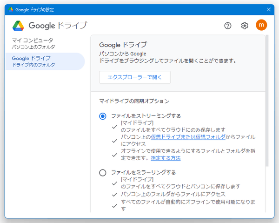
Task: Click the マイドライブの同期オプション heading
Action: point(134,101)
